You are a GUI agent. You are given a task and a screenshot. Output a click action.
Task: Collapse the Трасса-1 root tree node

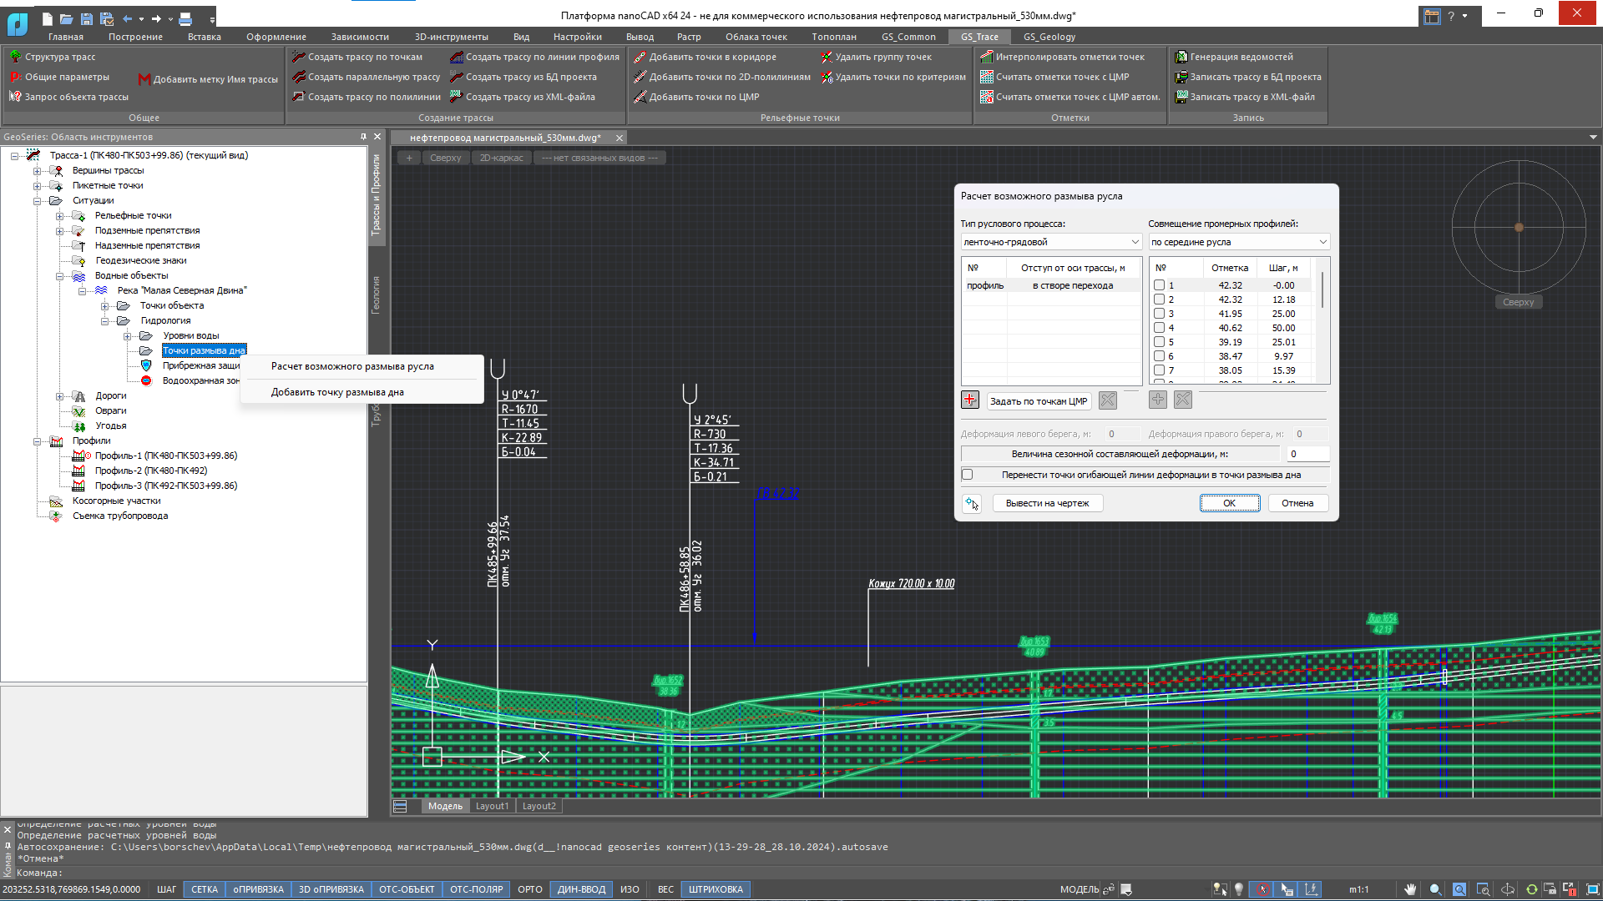pos(14,155)
